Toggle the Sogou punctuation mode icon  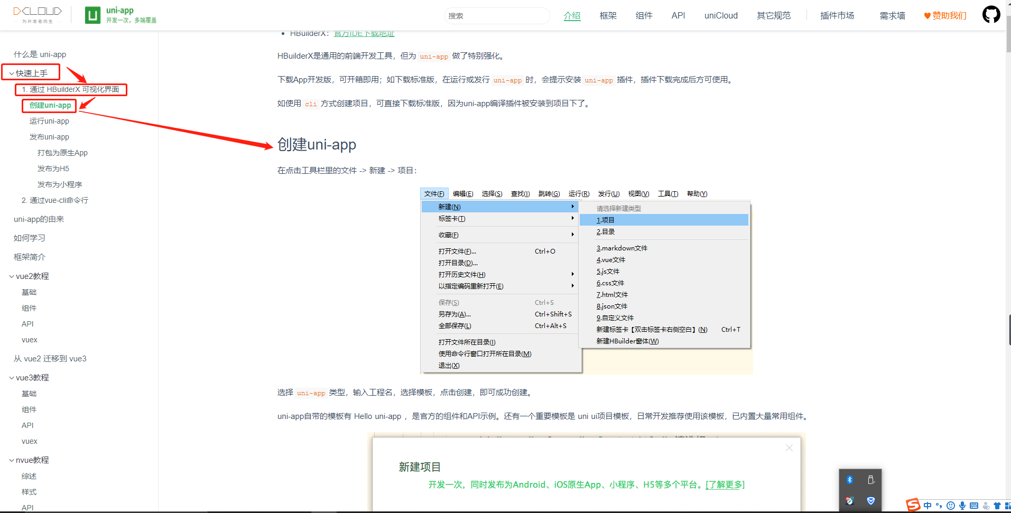(x=939, y=506)
